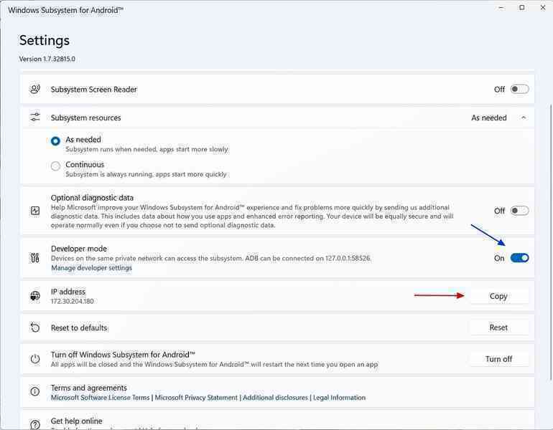Viewport: 553px width, 430px height.
Task: Click the Turn off button
Action: 498,359
